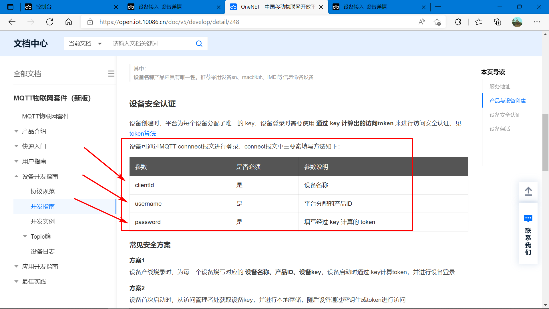Click the vertical page scrollbar thumb
This screenshot has height=309, width=549.
(x=545, y=142)
